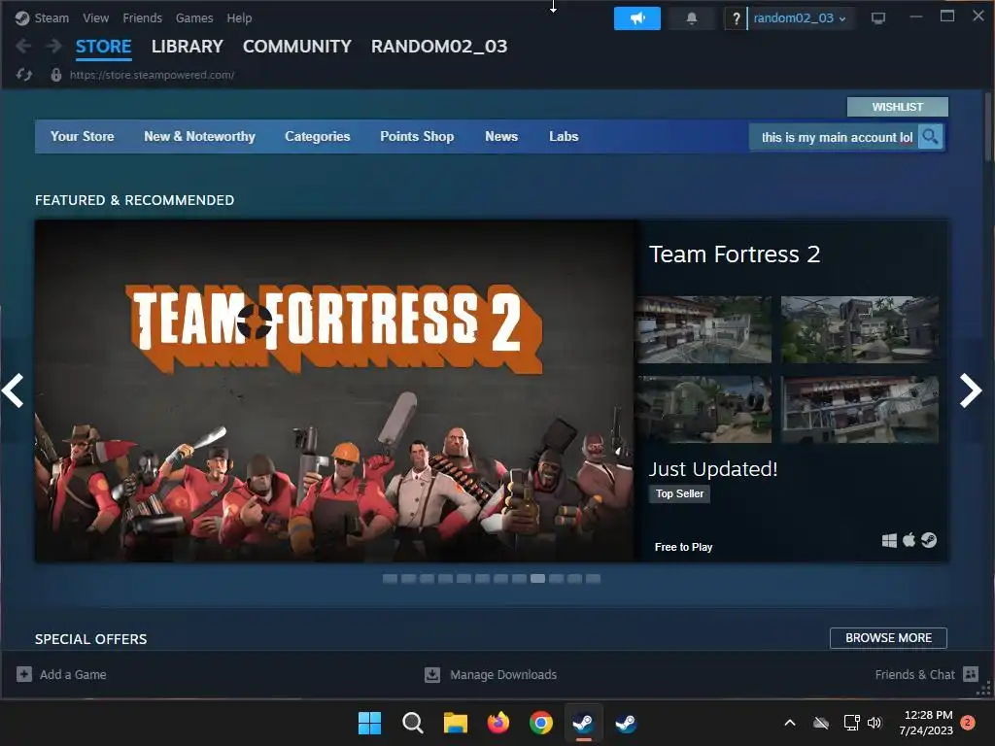Open the Games menu
Viewport: 995px width, 746px height.
[194, 18]
